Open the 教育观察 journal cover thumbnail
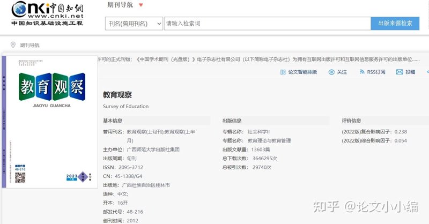 coord(50,122)
